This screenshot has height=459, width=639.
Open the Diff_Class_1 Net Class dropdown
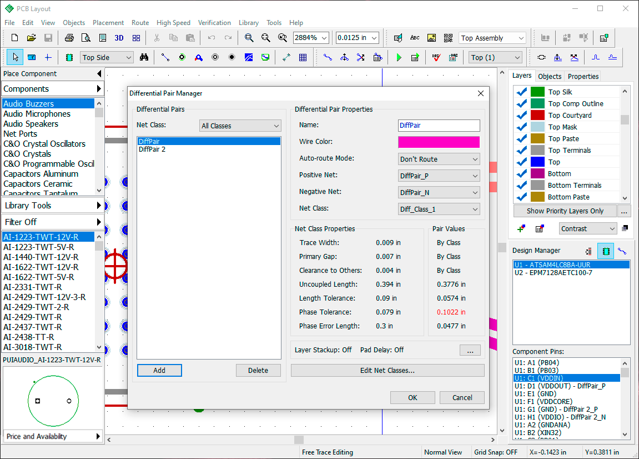pyautogui.click(x=439, y=209)
